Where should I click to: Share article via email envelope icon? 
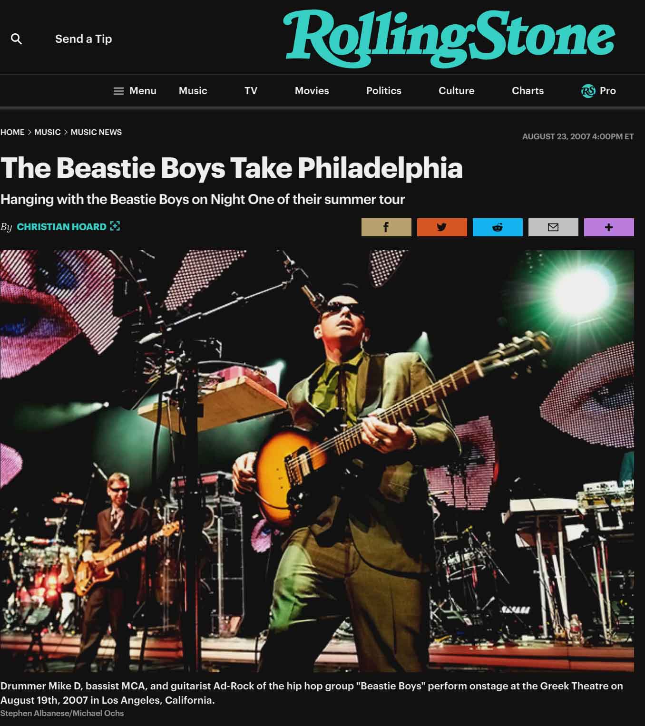553,227
